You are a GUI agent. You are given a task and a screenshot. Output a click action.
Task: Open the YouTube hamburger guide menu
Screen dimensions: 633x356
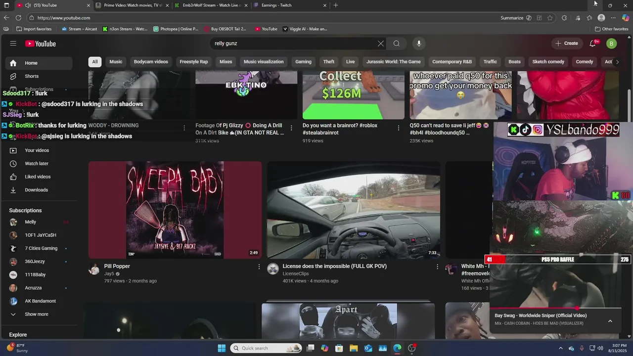(x=13, y=44)
